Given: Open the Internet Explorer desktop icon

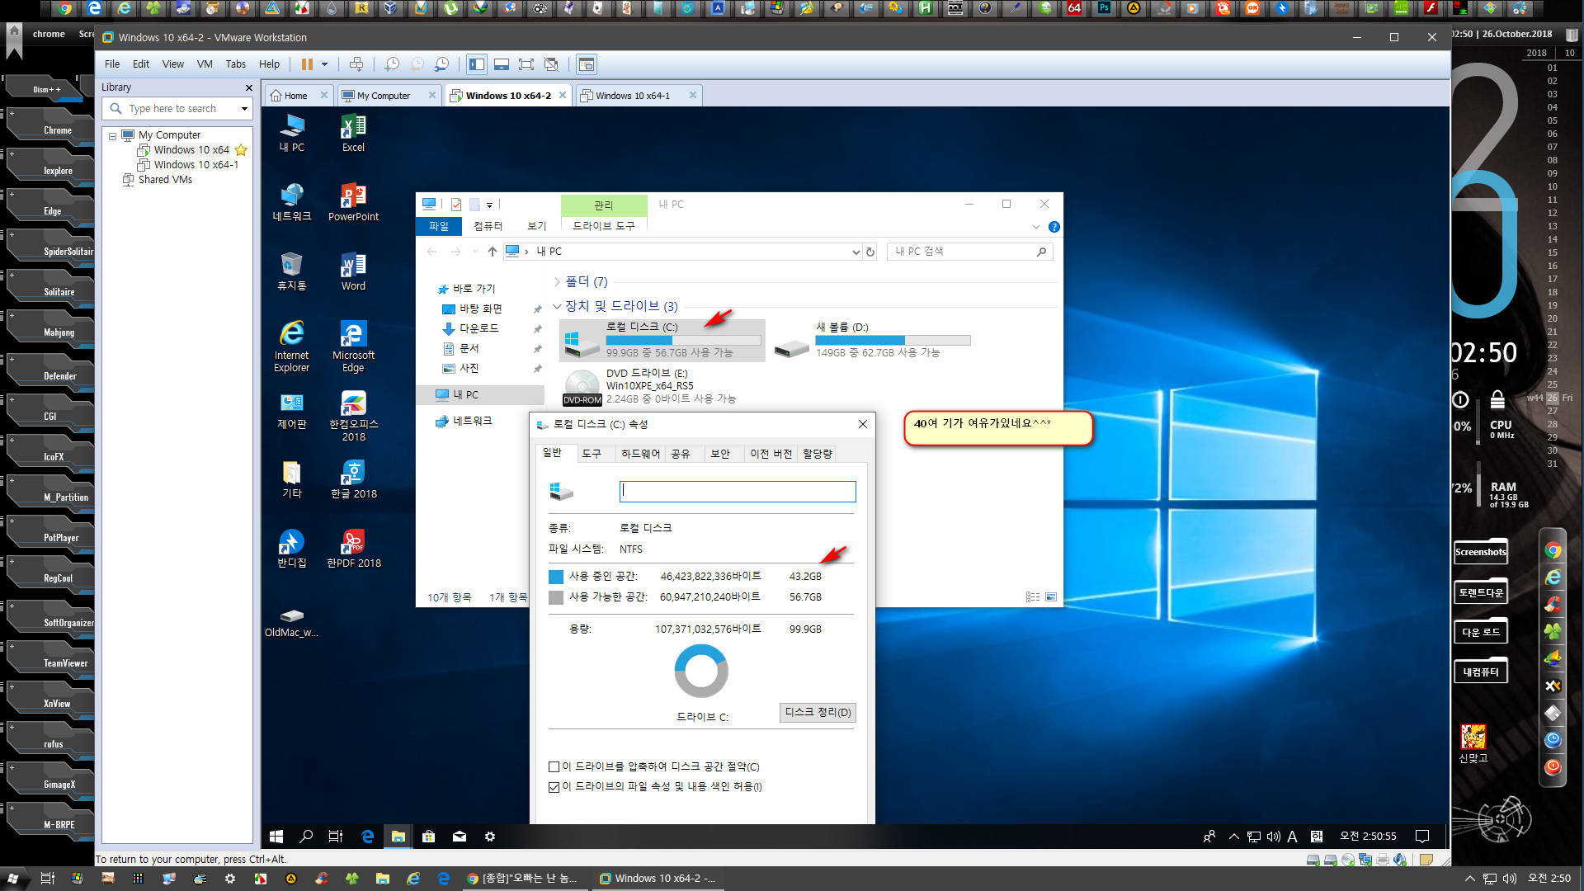Looking at the screenshot, I should tap(291, 346).
